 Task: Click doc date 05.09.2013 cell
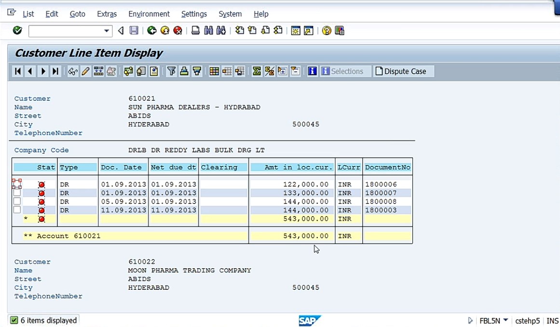pyautogui.click(x=123, y=201)
